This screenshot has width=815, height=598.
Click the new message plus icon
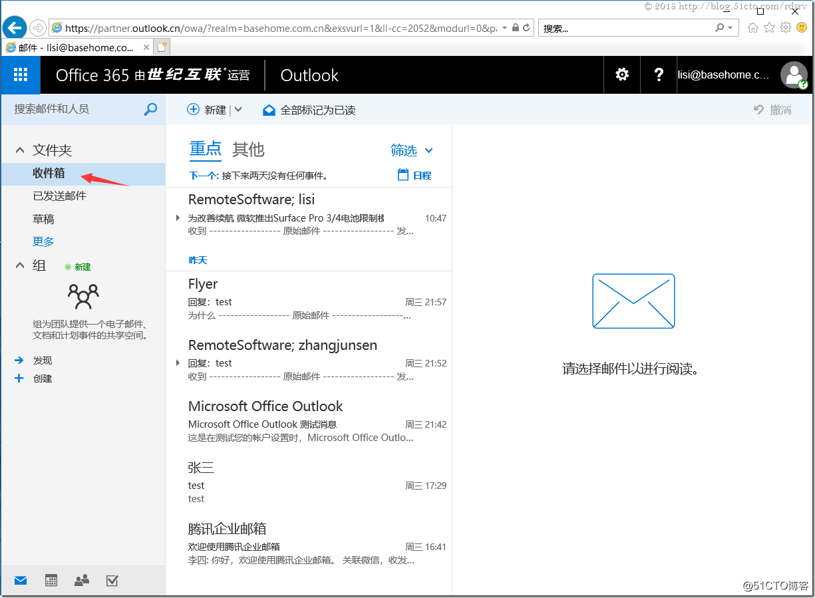(194, 110)
